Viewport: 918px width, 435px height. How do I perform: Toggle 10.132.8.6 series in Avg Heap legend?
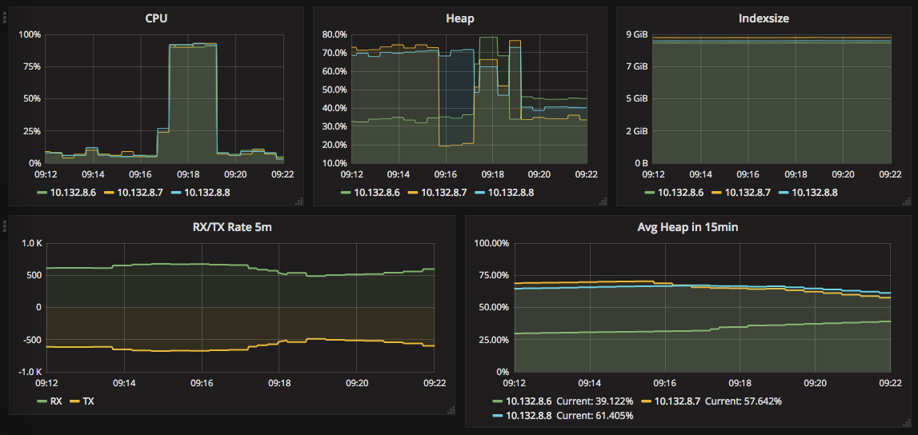(529, 401)
